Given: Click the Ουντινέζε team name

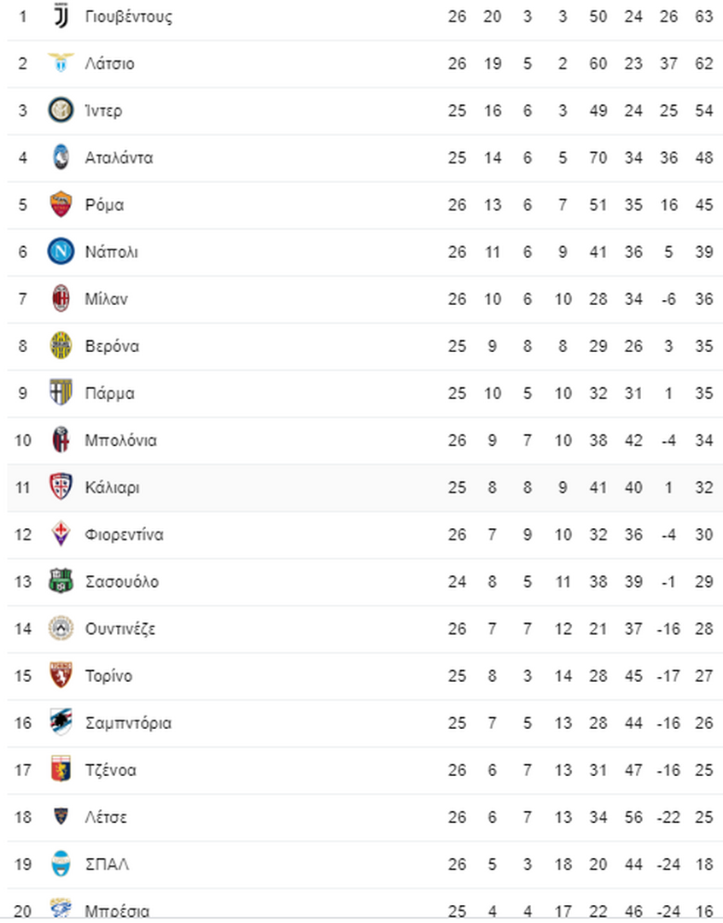Looking at the screenshot, I should pyautogui.click(x=120, y=629).
